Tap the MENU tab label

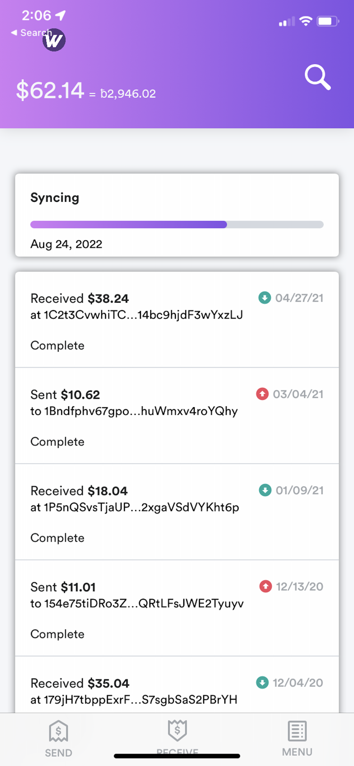pyautogui.click(x=297, y=752)
